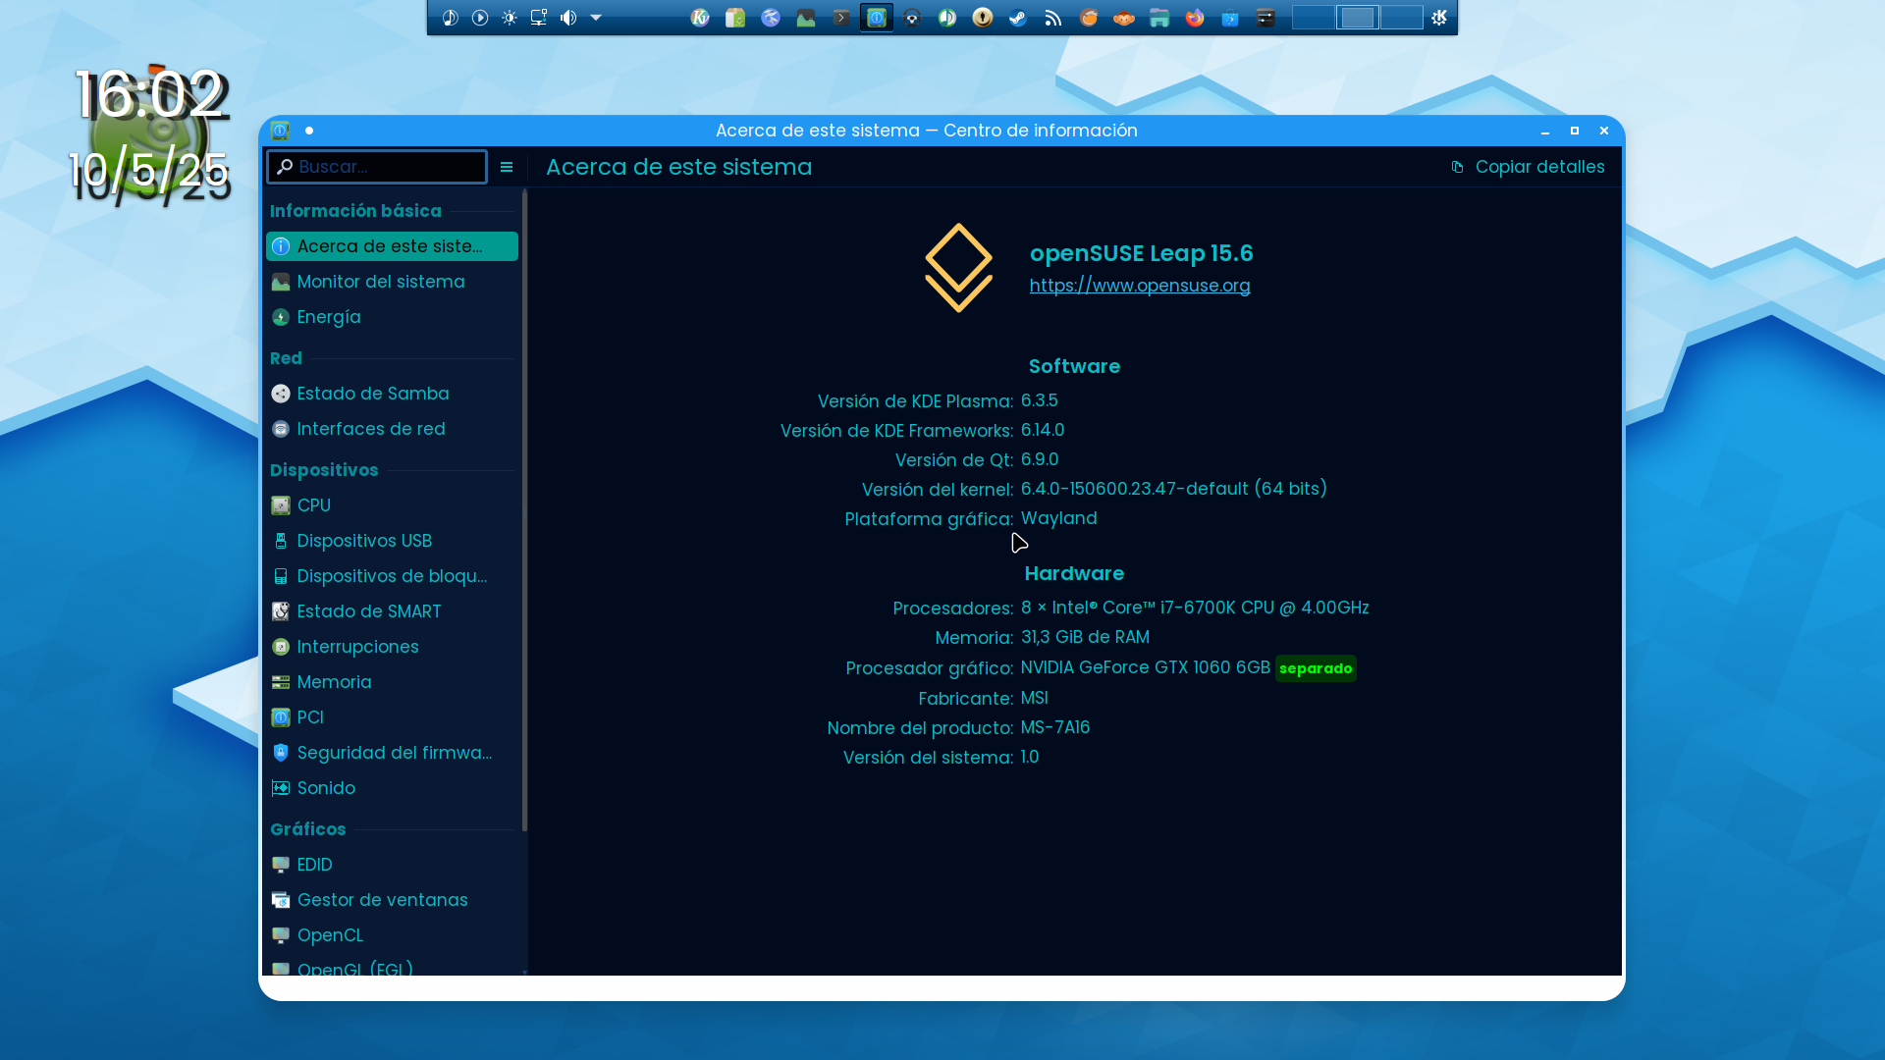This screenshot has height=1060, width=1885.
Task: Launch the system monitor graph icon
Action: coord(806,18)
